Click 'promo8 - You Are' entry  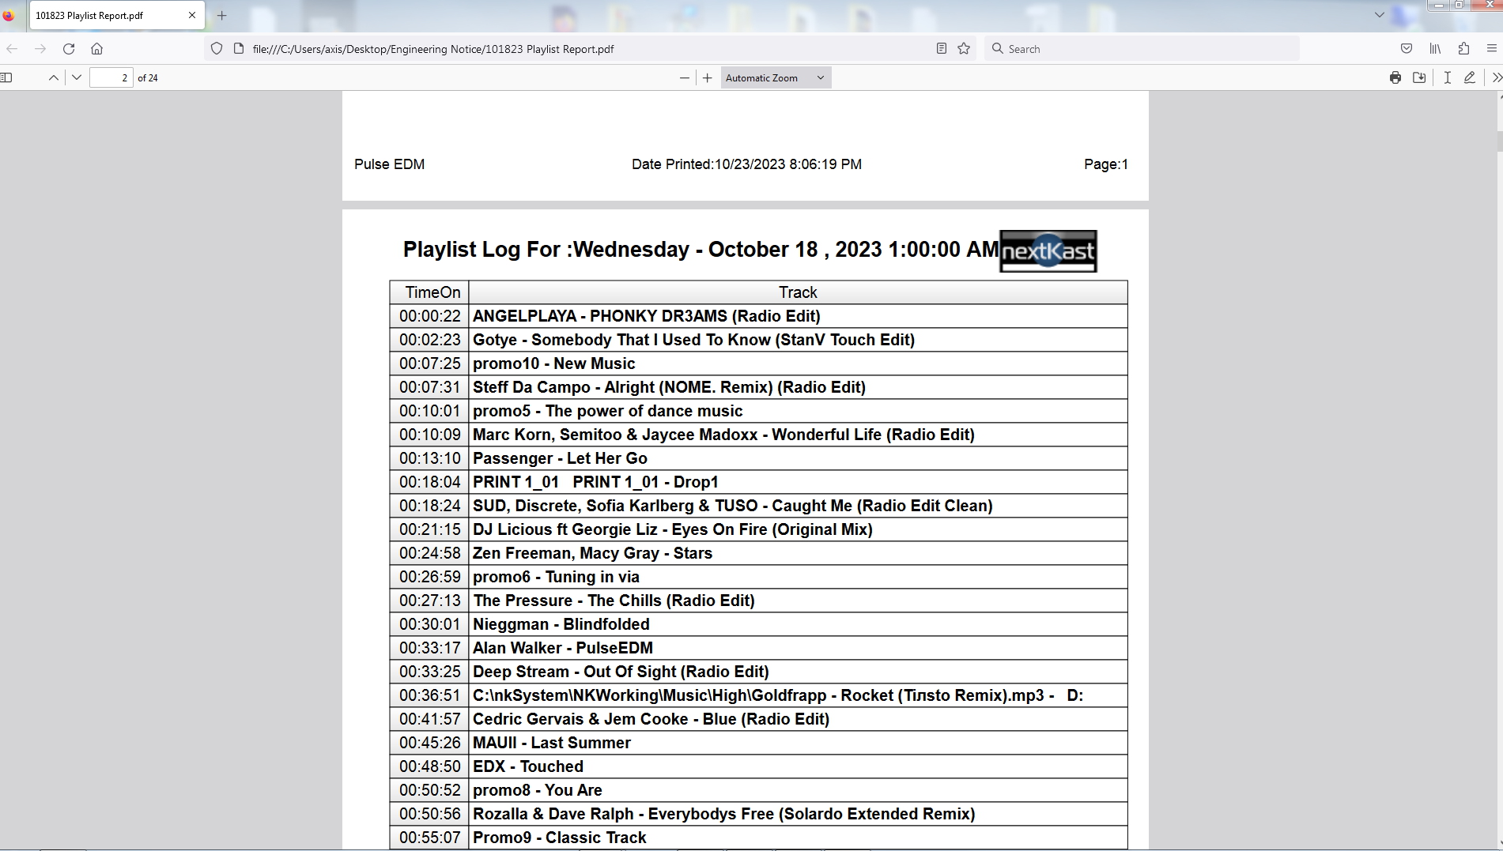(x=758, y=790)
